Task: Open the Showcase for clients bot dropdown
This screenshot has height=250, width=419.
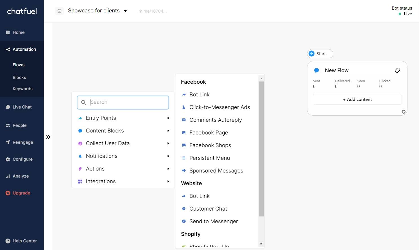Action: coord(97,11)
